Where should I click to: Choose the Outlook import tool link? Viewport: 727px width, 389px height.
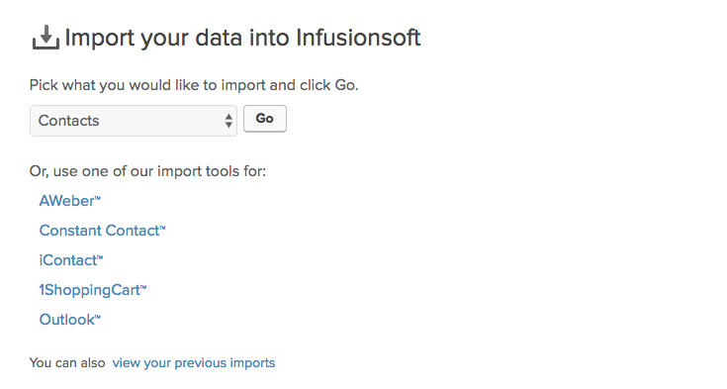coord(69,320)
